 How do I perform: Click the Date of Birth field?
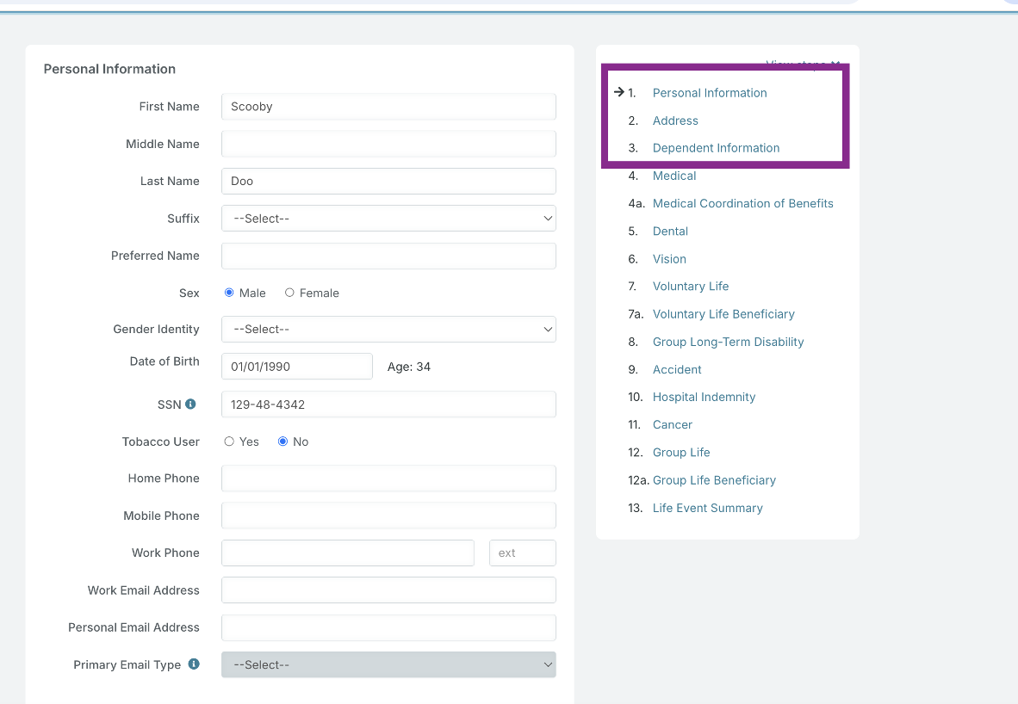tap(296, 367)
